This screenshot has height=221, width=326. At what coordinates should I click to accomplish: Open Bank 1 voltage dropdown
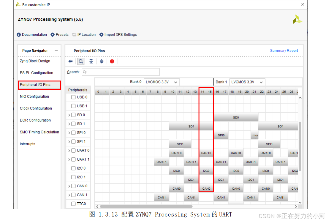(247, 82)
